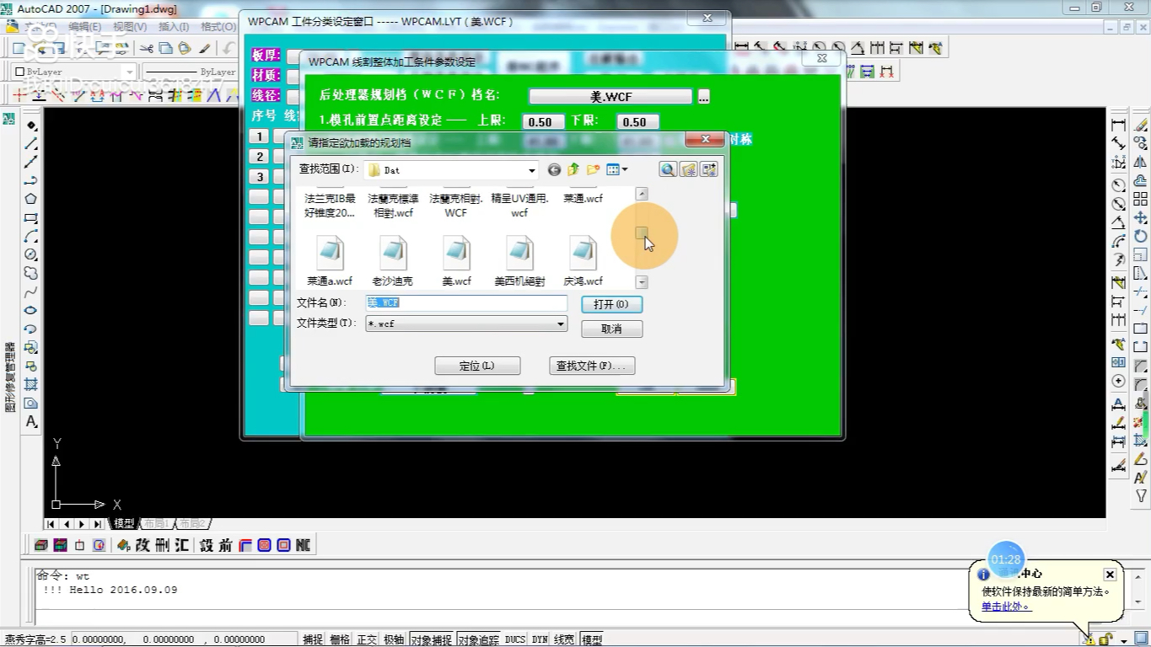
Task: Click the 美.WCF post-processor file button
Action: [x=610, y=97]
